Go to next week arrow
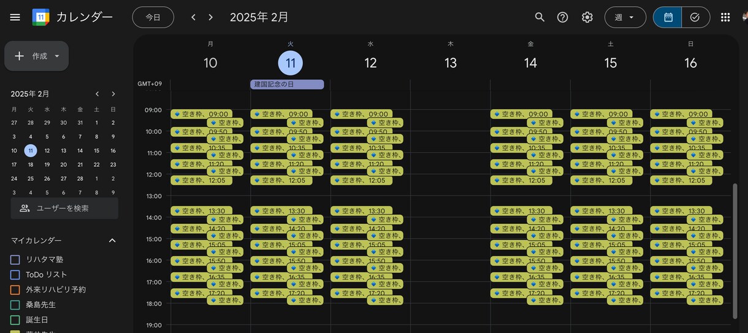Screen dimensions: 748x333 [x=211, y=17]
